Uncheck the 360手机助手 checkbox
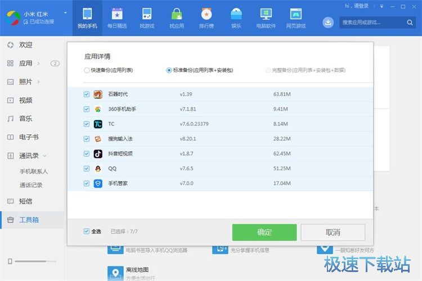This screenshot has height=281, width=422. [x=87, y=109]
